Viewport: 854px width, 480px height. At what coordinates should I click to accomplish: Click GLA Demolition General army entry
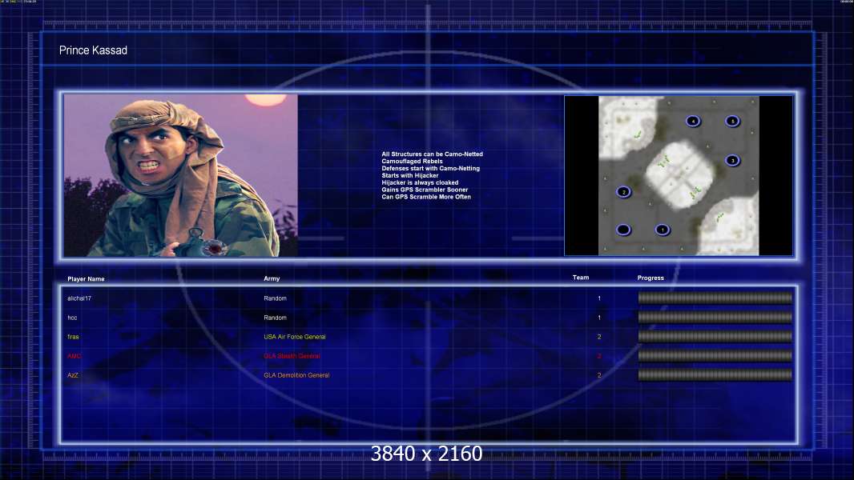297,375
